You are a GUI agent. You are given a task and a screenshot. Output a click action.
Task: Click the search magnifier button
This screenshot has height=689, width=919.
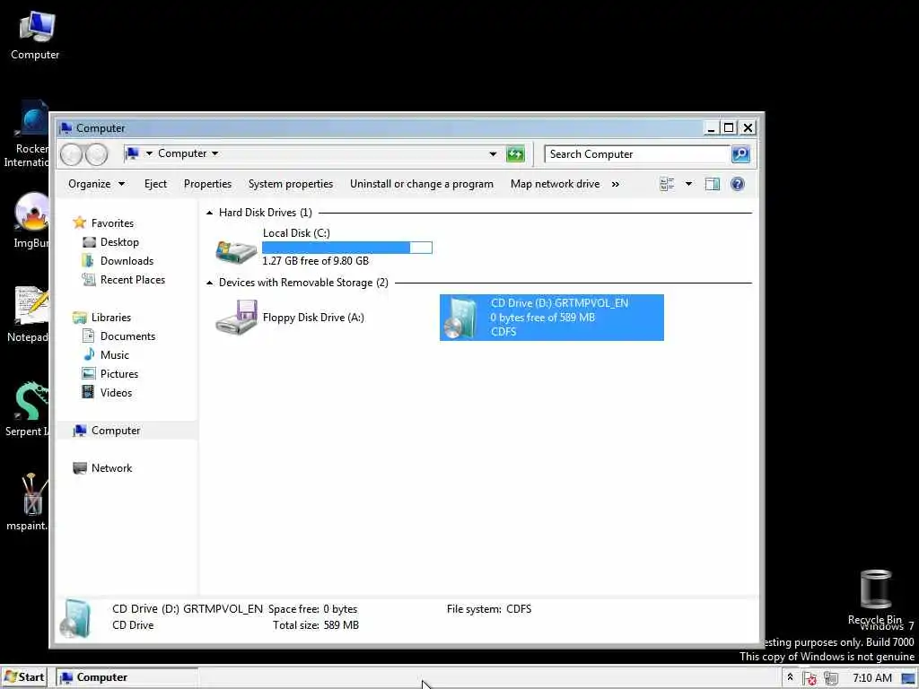click(x=740, y=154)
